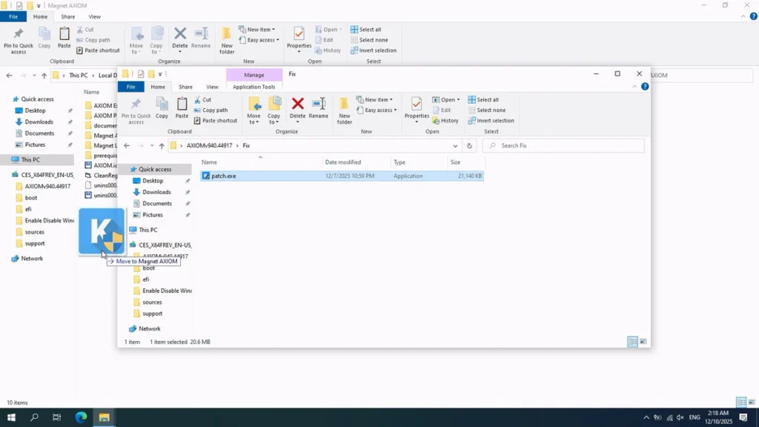The width and height of the screenshot is (759, 427).
Task: Click the Paste icon in the Fix window ribbon
Action: pos(182,107)
